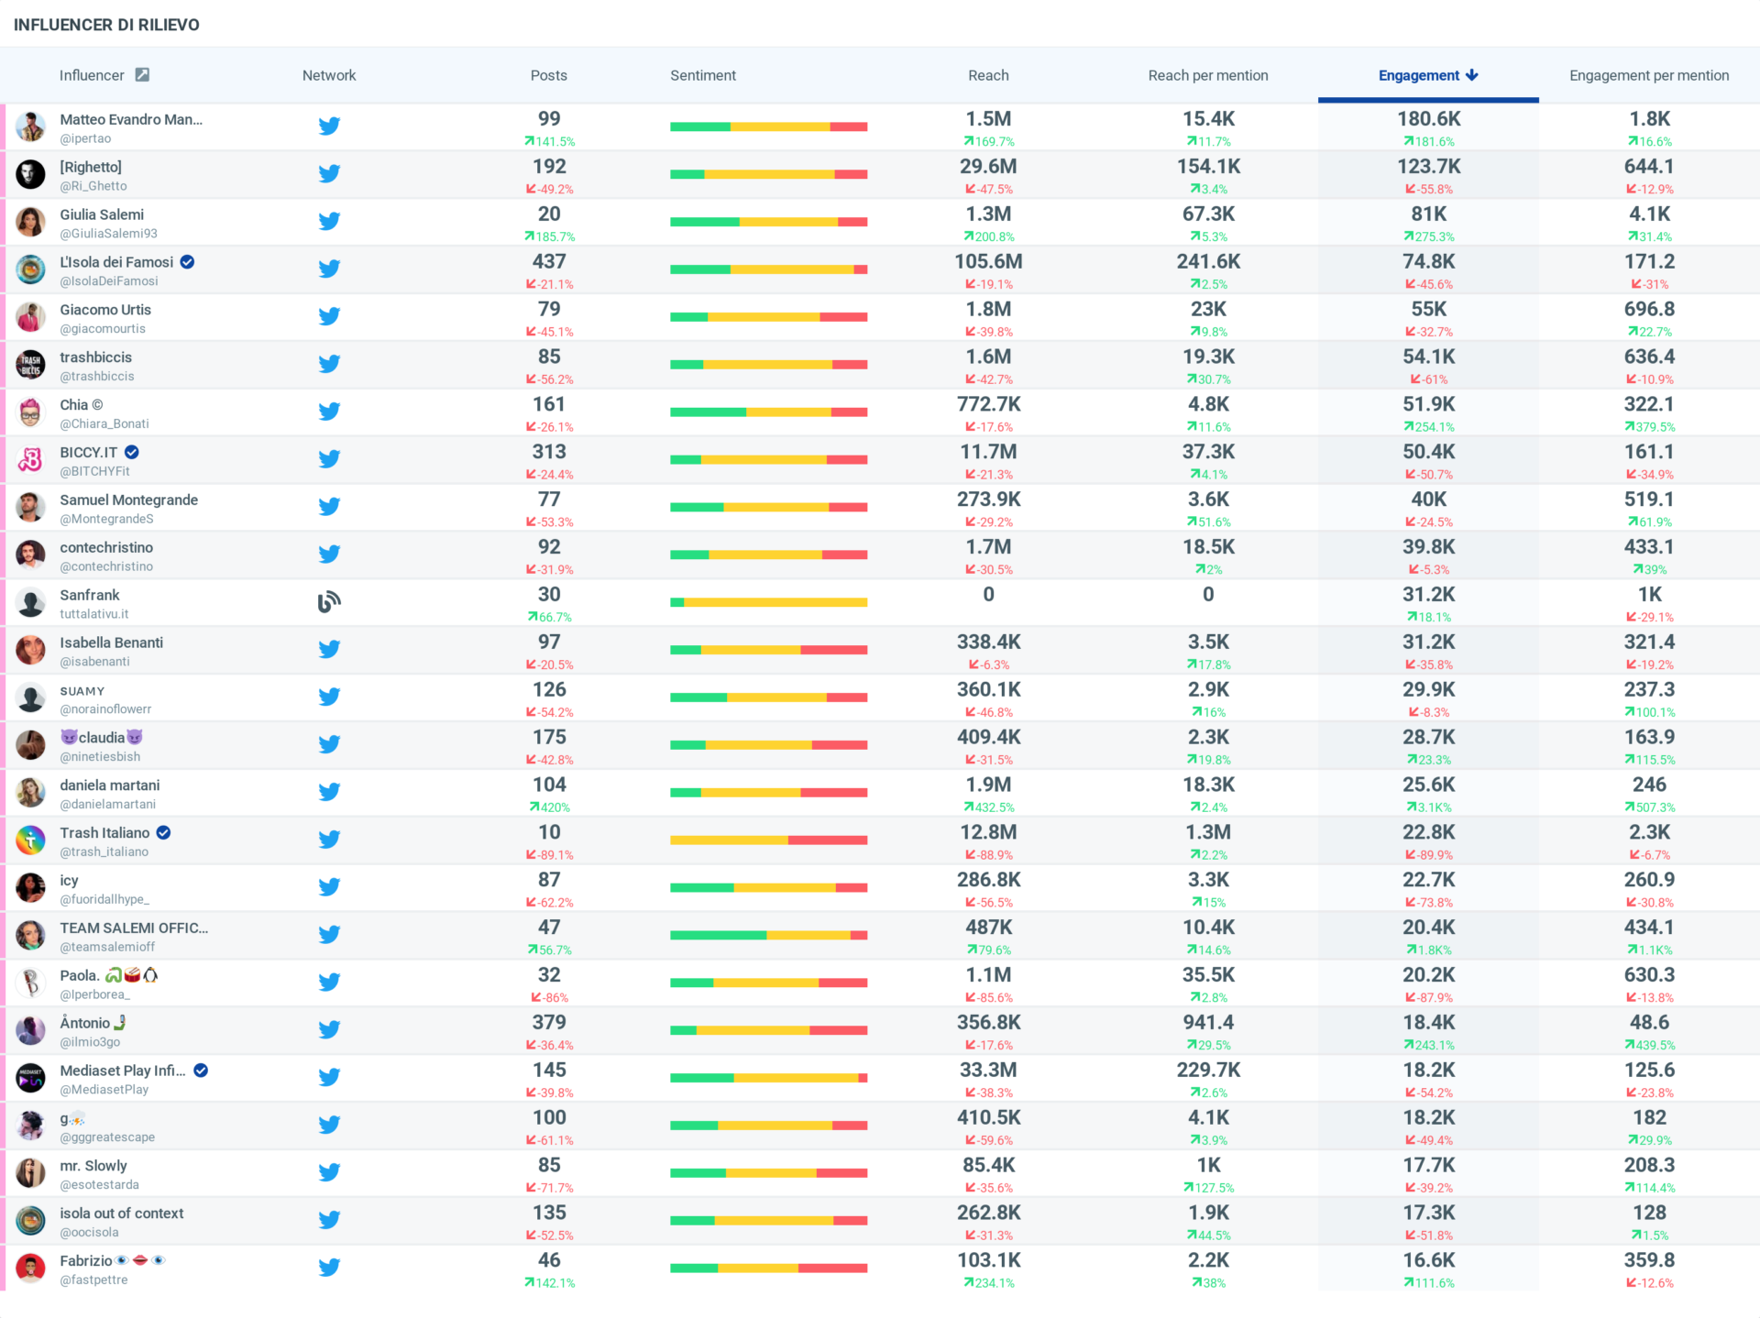
Task: Click the icy influencer name
Action: 69,880
